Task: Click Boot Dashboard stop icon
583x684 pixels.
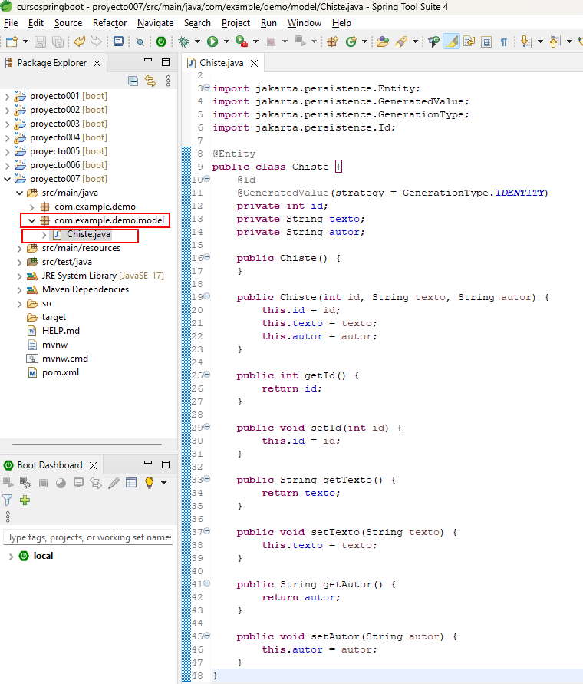Action: point(43,483)
